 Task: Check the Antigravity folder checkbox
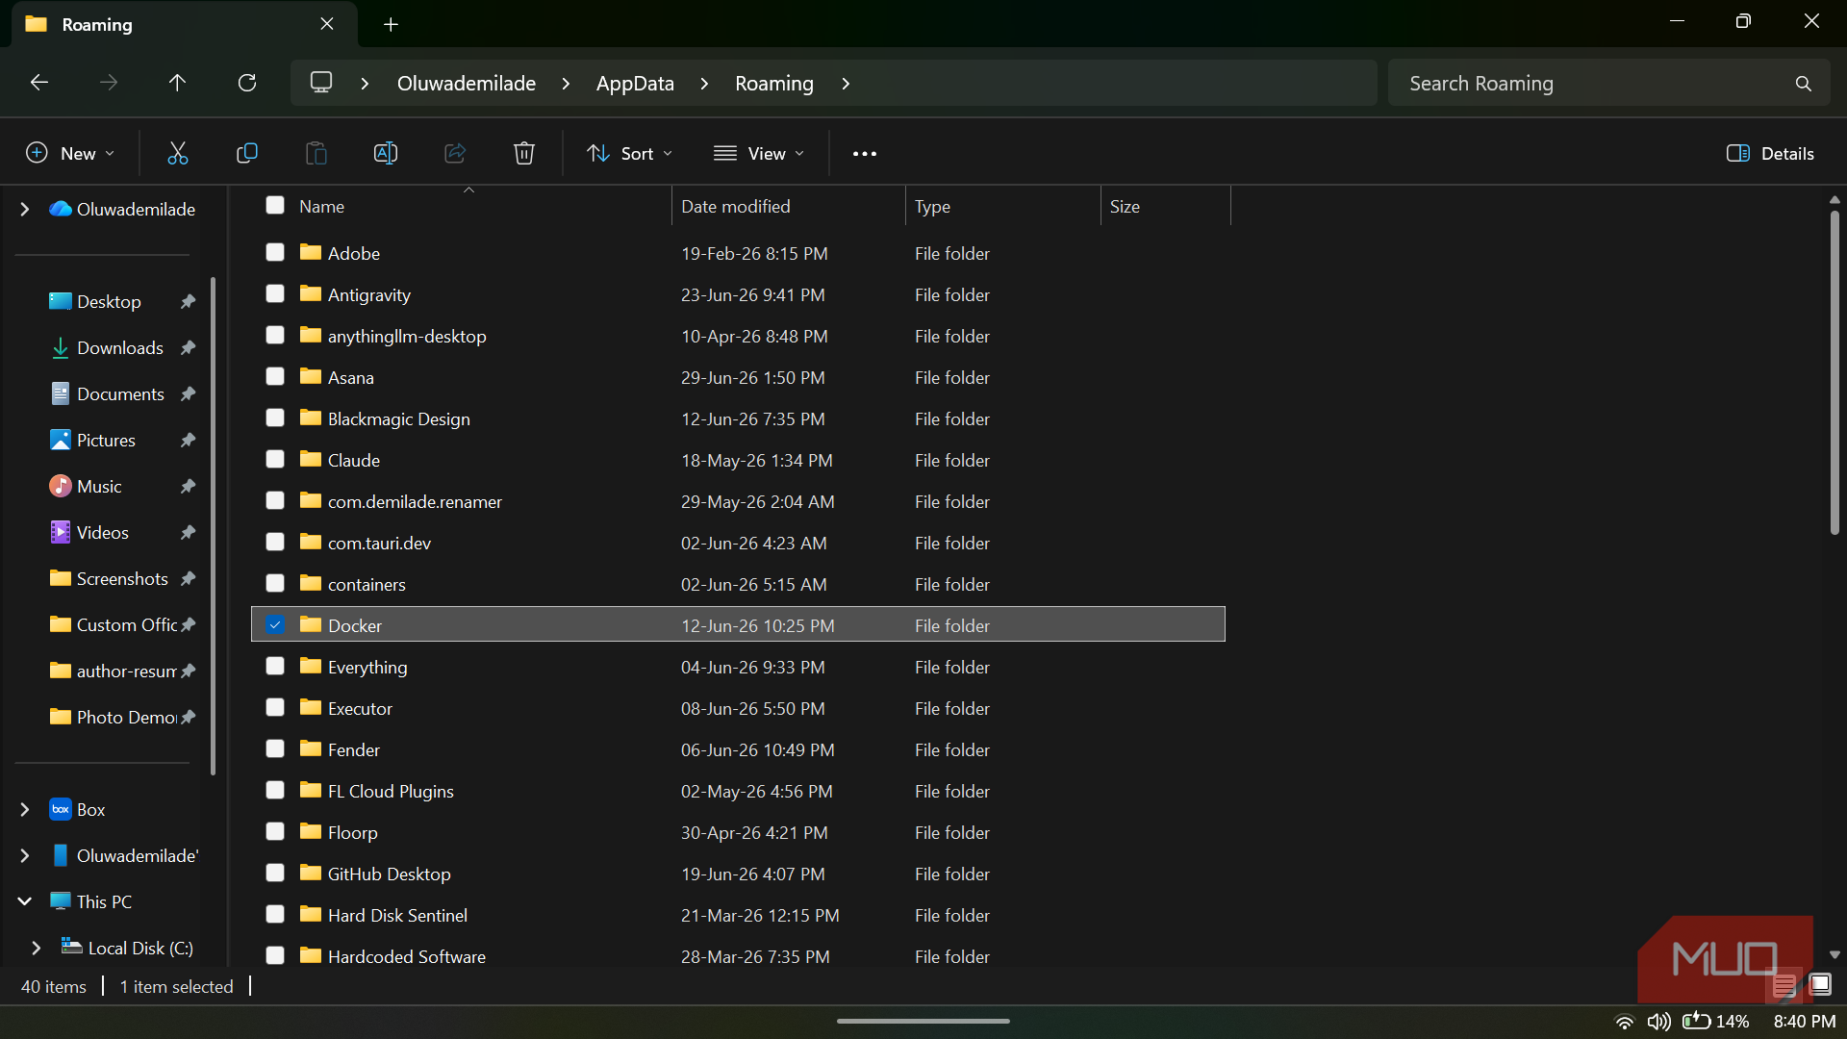pyautogui.click(x=275, y=294)
